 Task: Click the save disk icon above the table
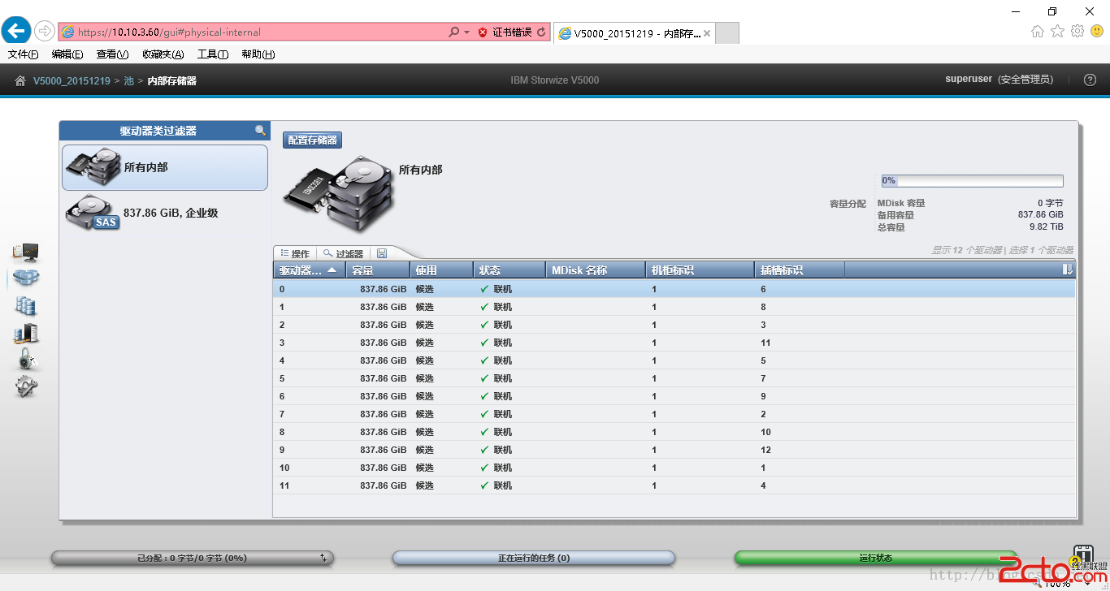pos(382,253)
